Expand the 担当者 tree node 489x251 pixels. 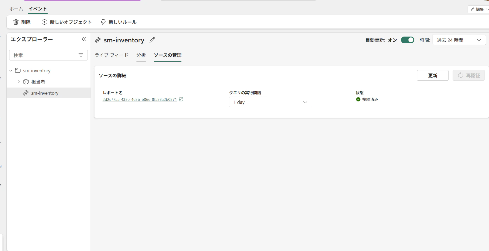19,82
